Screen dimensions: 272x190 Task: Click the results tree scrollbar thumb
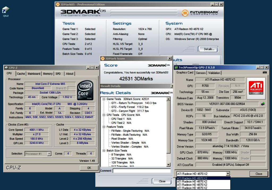(x=168, y=127)
